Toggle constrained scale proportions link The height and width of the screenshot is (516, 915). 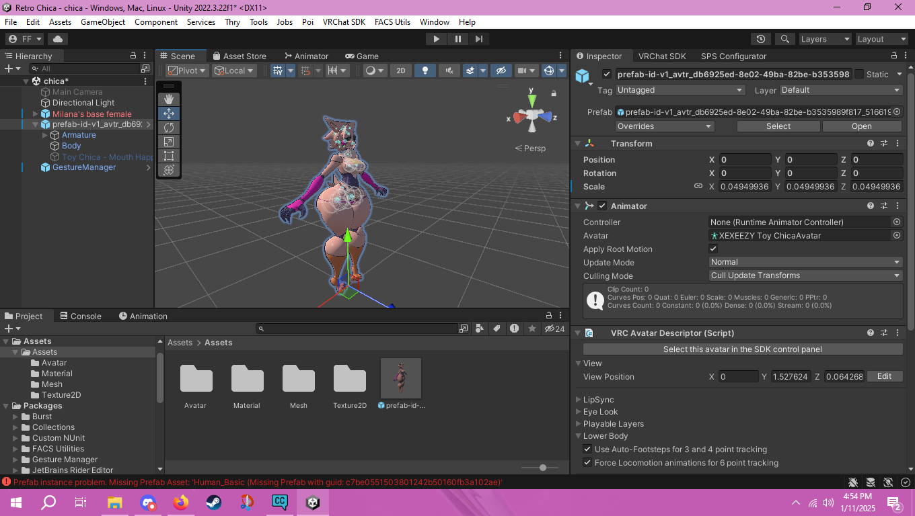coord(698,186)
